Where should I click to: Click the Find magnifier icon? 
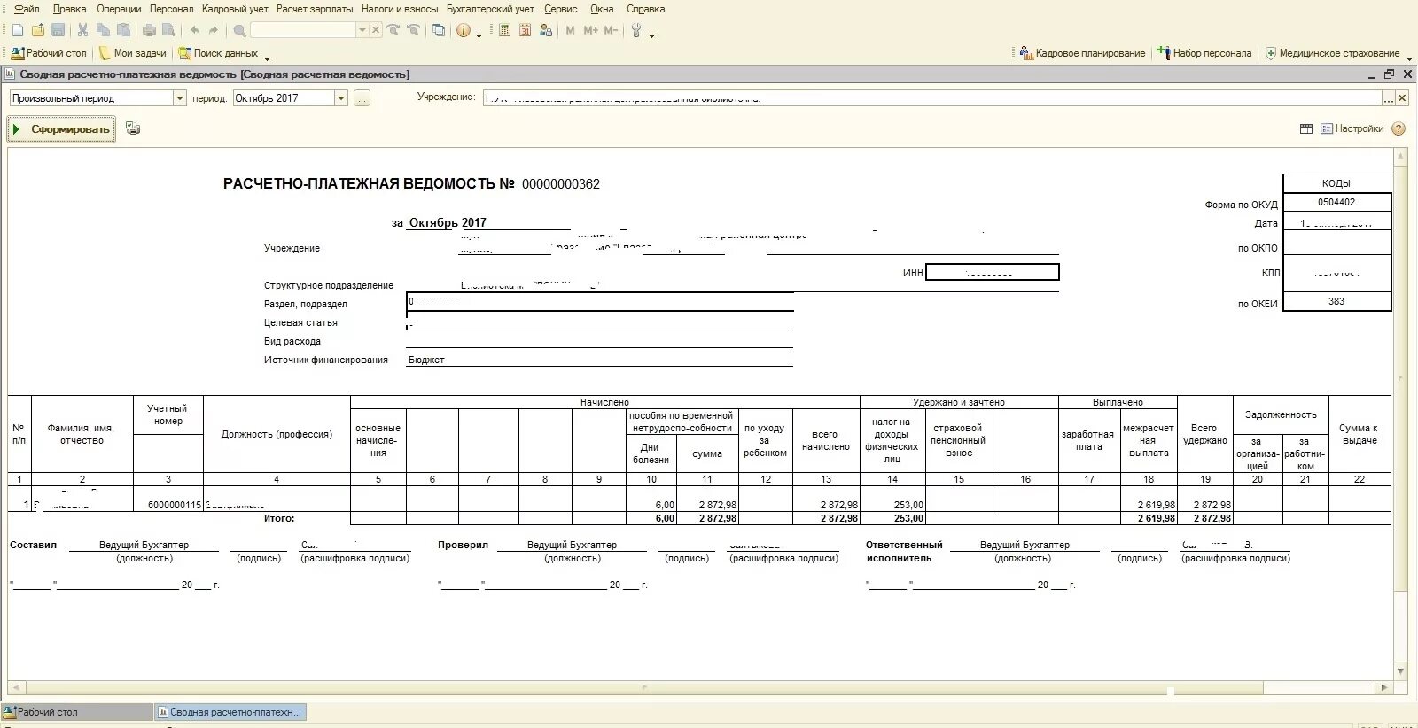pos(239,30)
